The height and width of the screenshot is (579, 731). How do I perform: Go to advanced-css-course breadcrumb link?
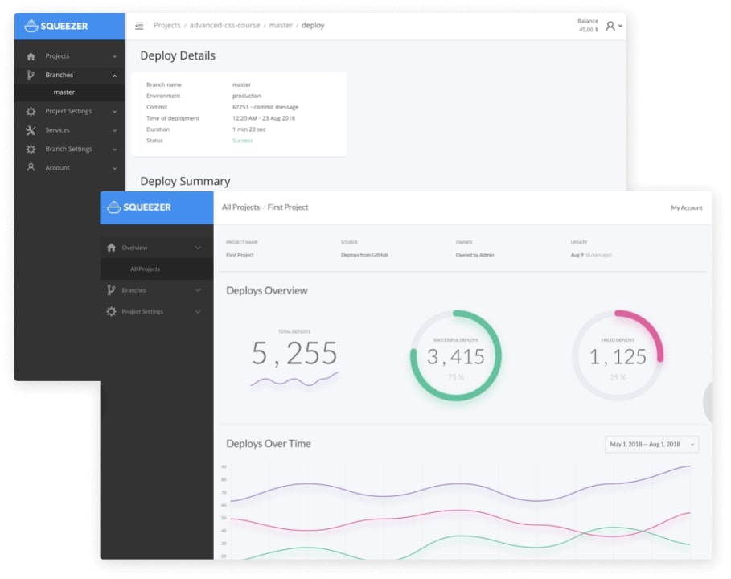click(x=224, y=25)
